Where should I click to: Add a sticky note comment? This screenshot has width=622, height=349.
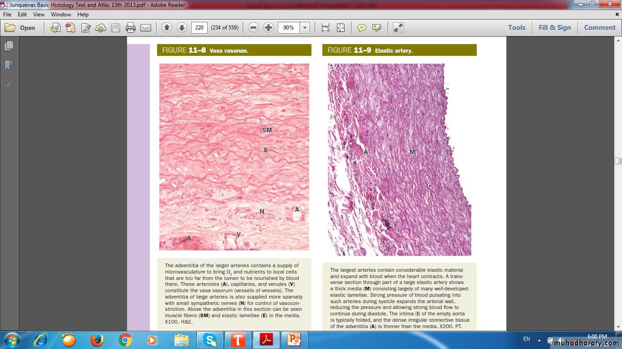(362, 28)
